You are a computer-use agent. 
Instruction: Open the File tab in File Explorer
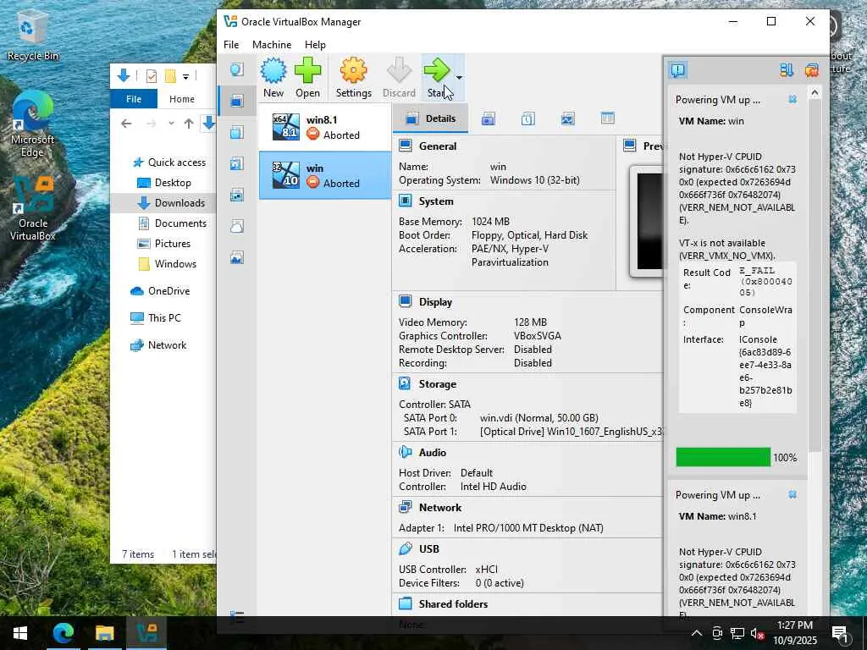click(134, 99)
